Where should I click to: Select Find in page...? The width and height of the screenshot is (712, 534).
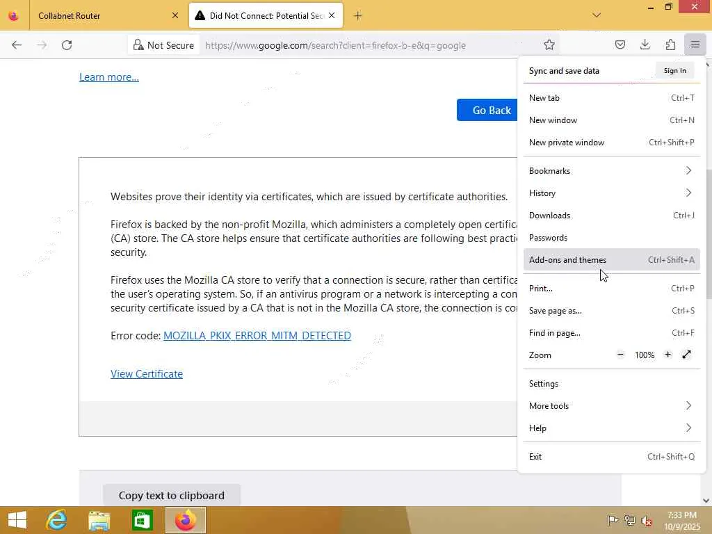(x=611, y=333)
